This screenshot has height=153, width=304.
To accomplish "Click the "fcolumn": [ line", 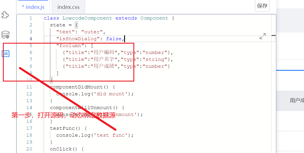I will [x=75, y=46].
